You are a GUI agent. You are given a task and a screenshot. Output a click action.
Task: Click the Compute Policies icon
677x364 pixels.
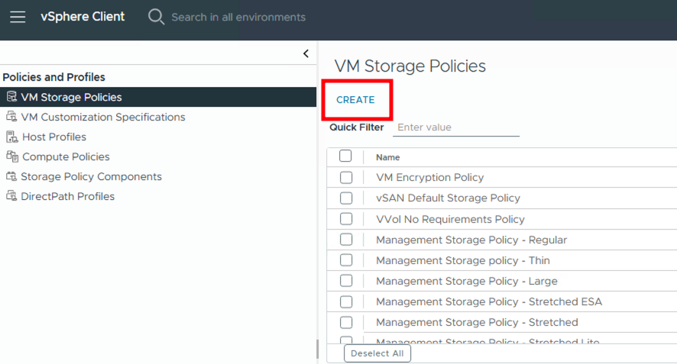tap(11, 156)
